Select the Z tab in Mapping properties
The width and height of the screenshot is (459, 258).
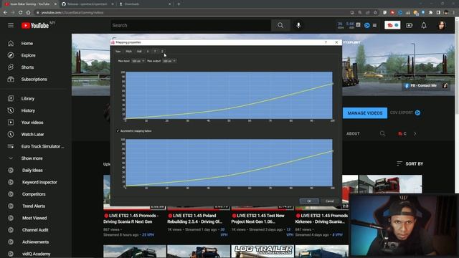point(162,52)
